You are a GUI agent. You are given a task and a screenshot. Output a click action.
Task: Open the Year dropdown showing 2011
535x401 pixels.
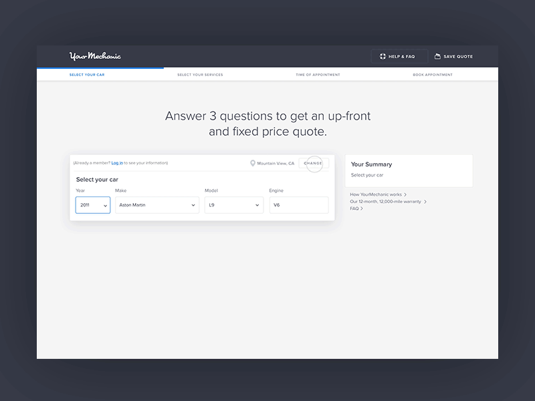92,205
